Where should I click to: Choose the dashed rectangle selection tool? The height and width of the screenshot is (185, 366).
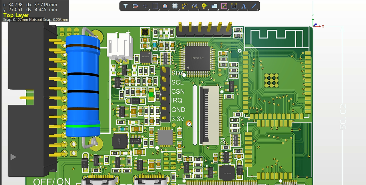[x=155, y=6]
